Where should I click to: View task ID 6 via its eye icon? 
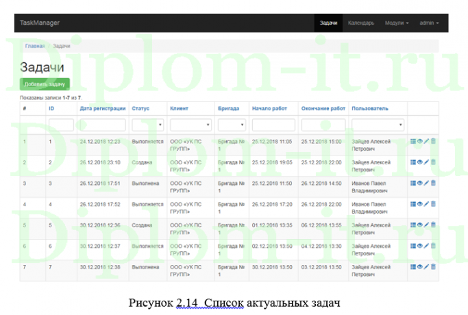(x=419, y=246)
